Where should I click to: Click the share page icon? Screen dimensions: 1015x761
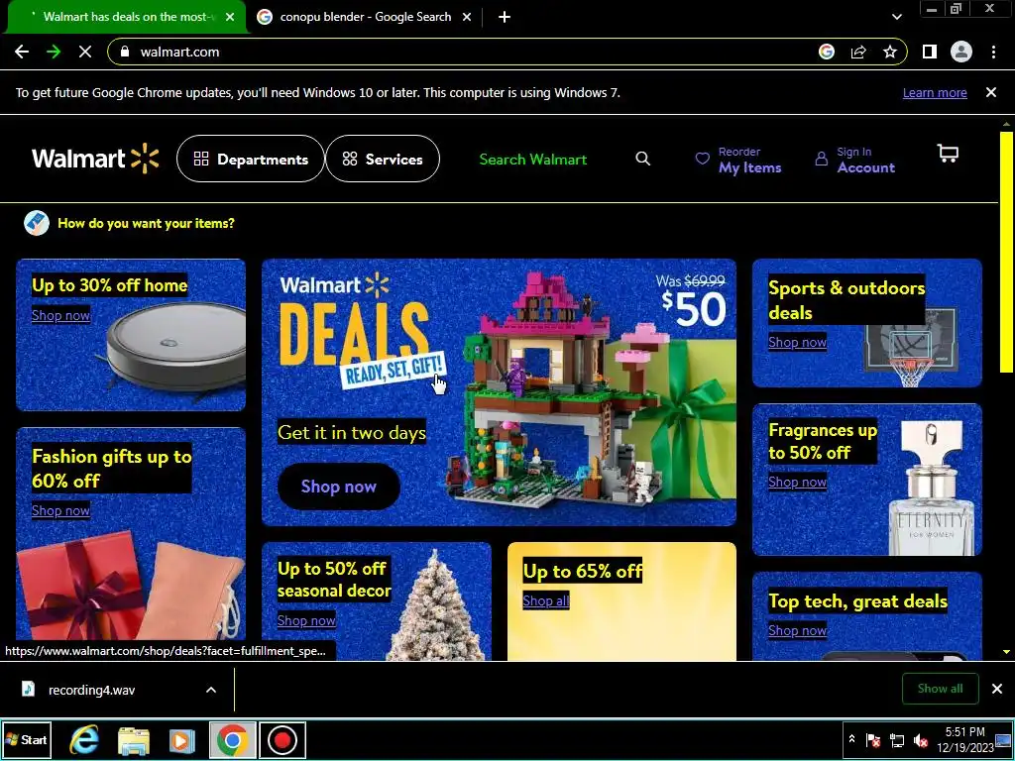pyautogui.click(x=858, y=52)
